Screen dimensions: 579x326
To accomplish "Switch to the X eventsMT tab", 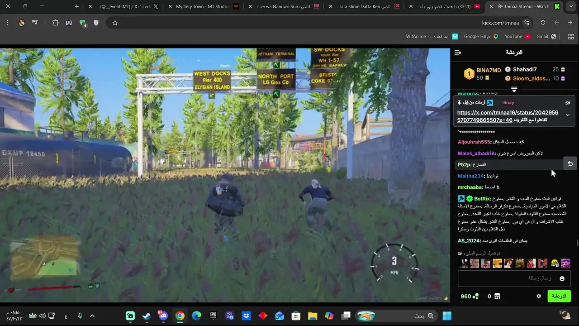I will (x=124, y=6).
